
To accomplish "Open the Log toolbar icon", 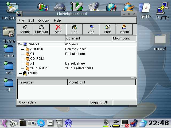I will [75, 29].
